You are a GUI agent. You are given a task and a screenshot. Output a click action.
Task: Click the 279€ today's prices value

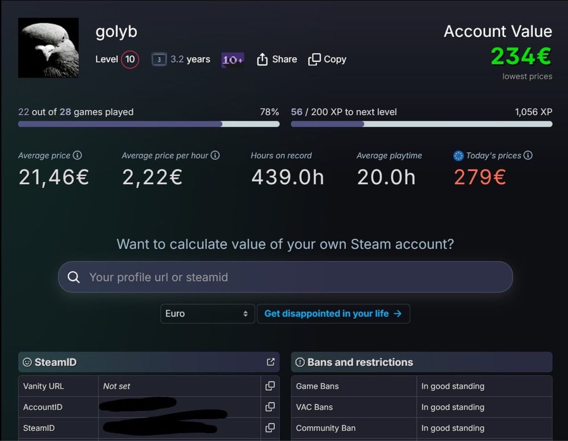point(479,177)
